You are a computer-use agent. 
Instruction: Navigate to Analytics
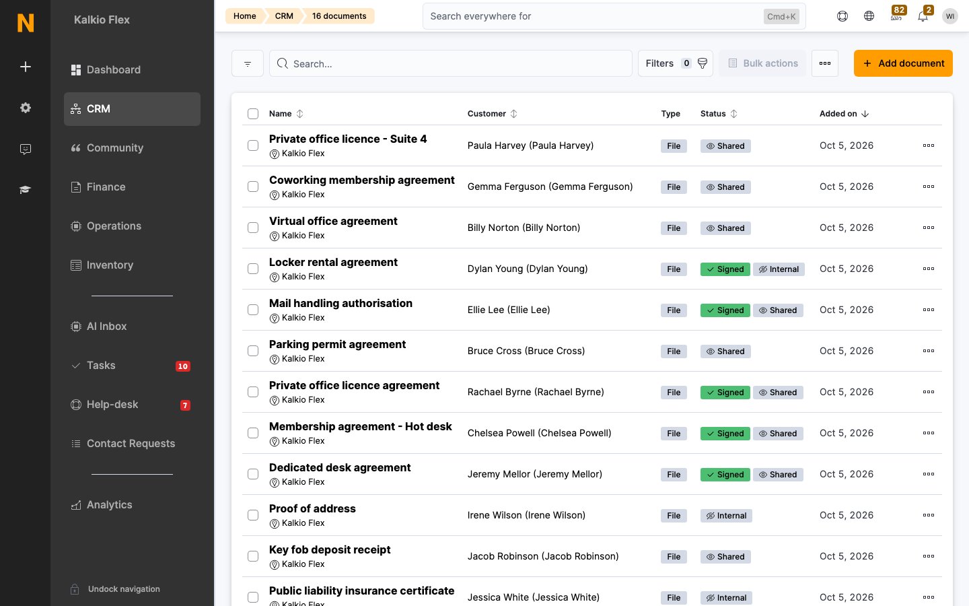pos(132,505)
